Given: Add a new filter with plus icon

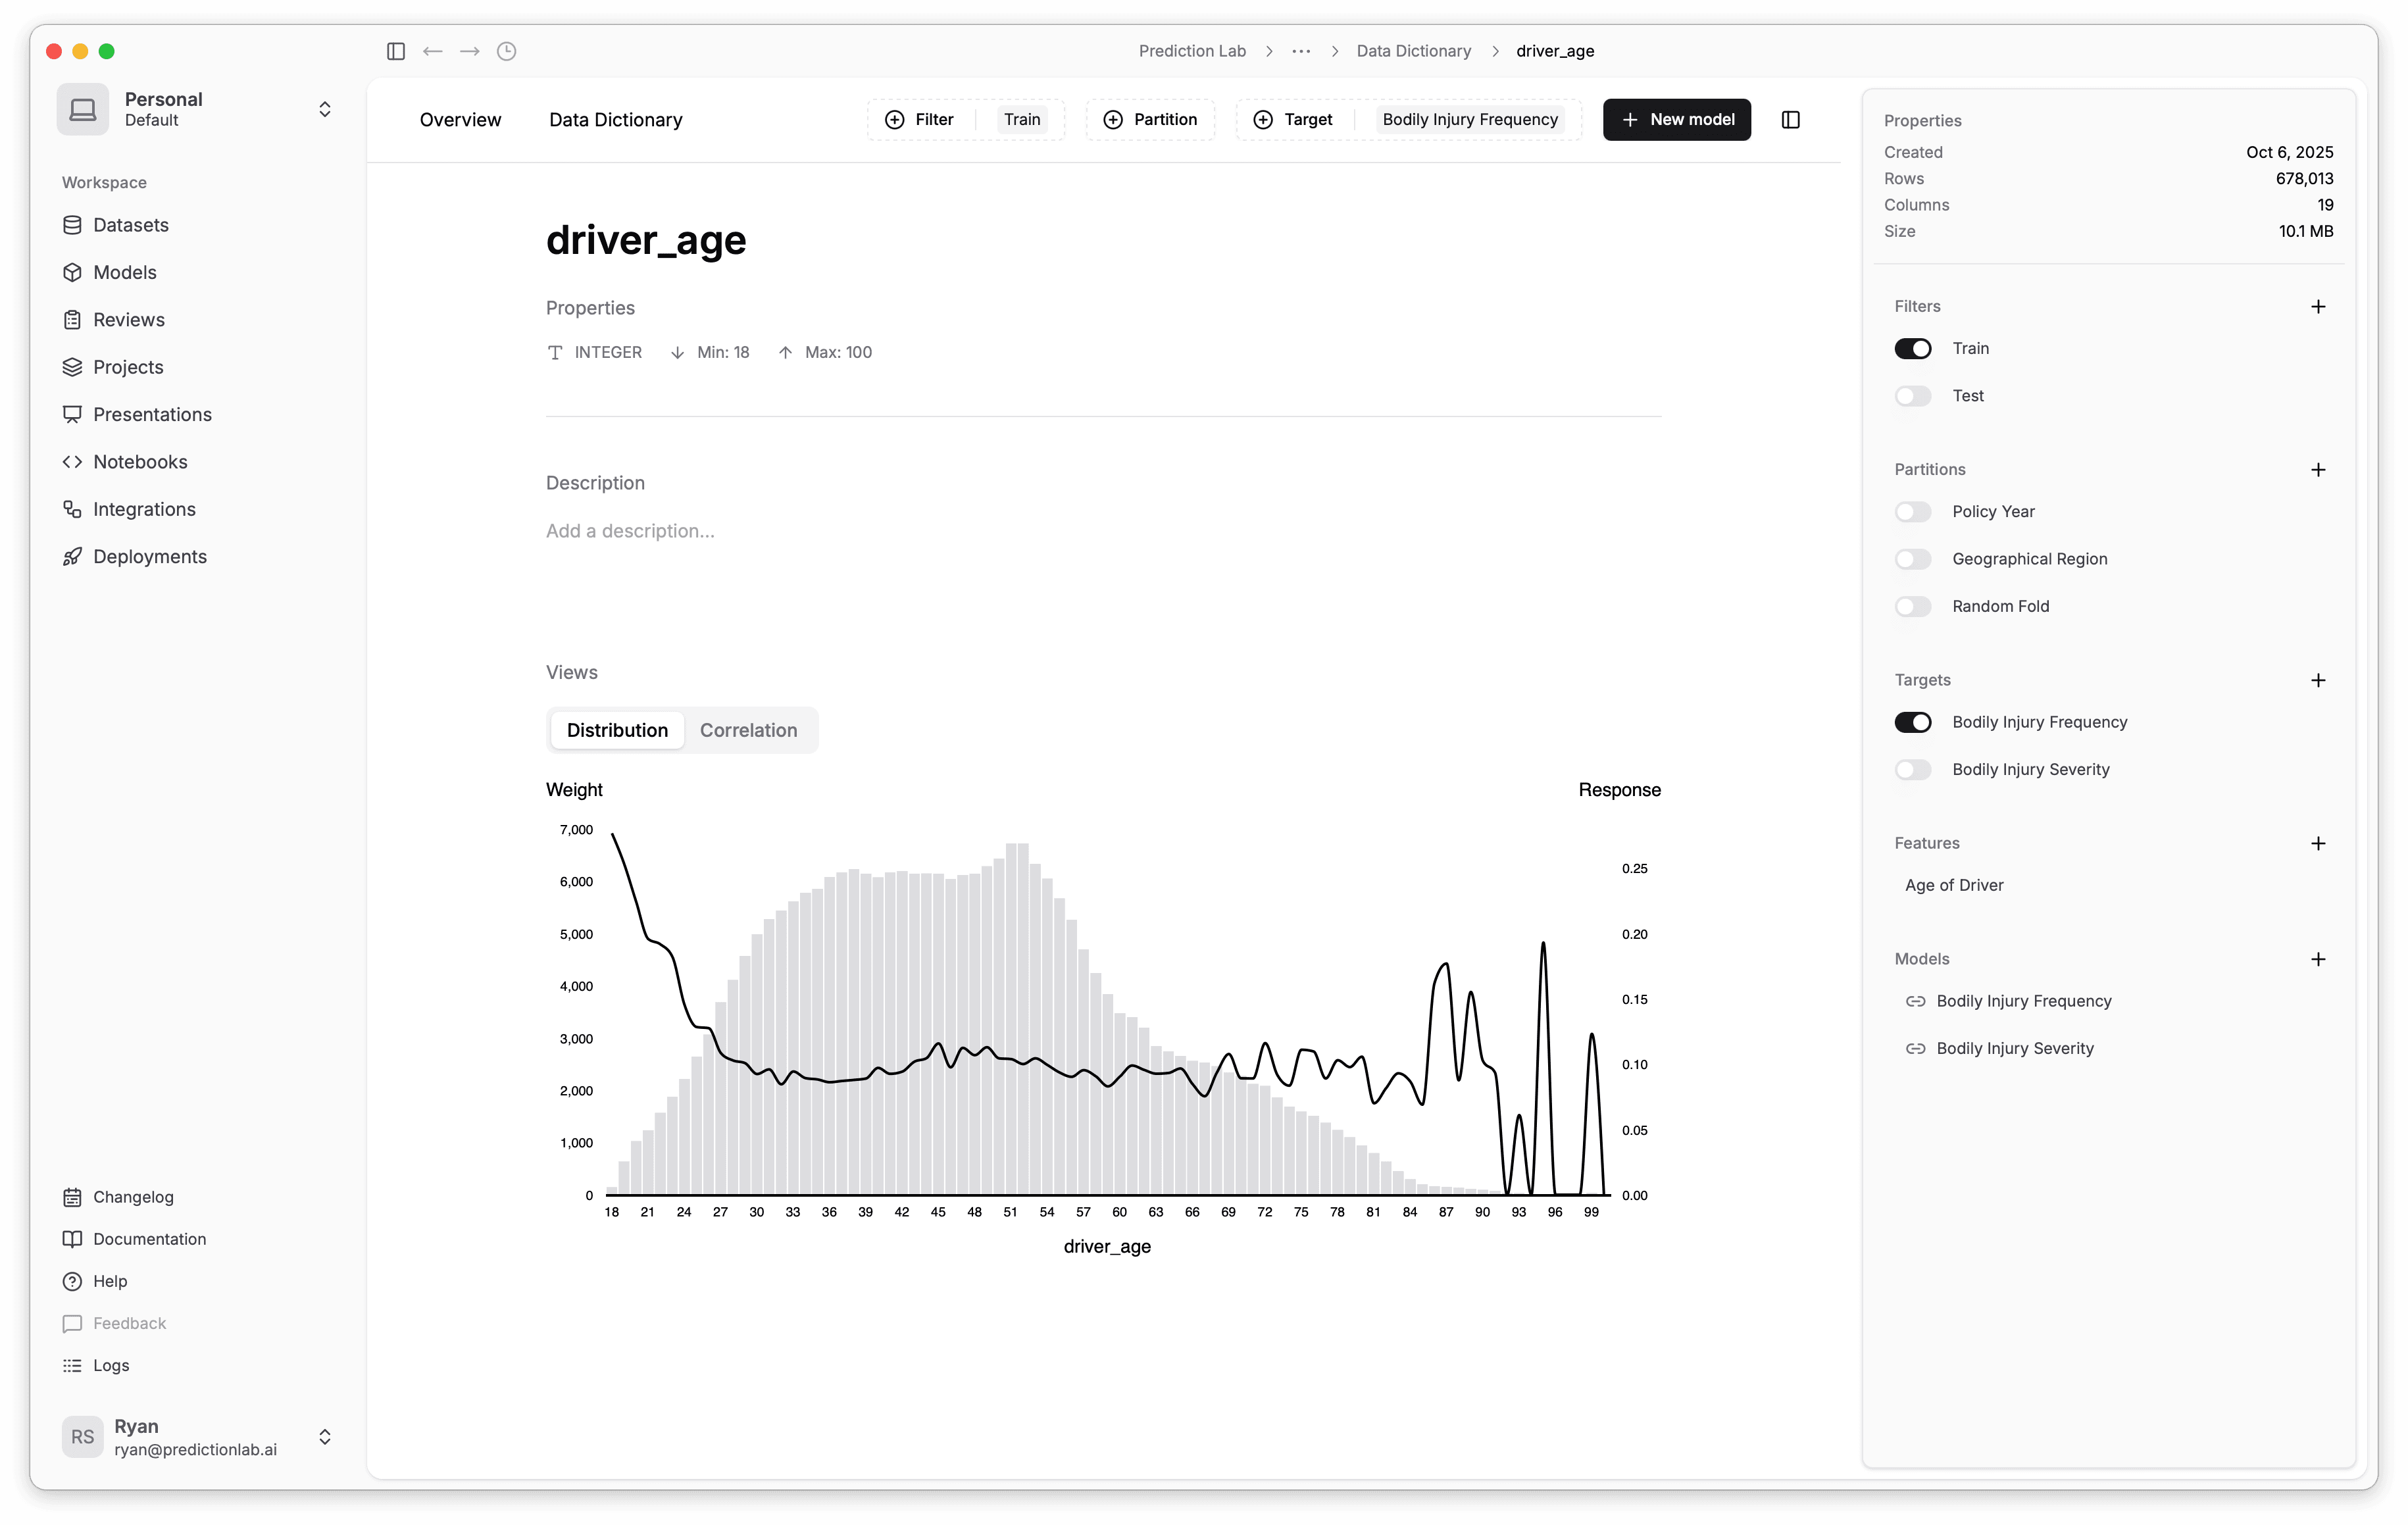Looking at the screenshot, I should [2318, 307].
